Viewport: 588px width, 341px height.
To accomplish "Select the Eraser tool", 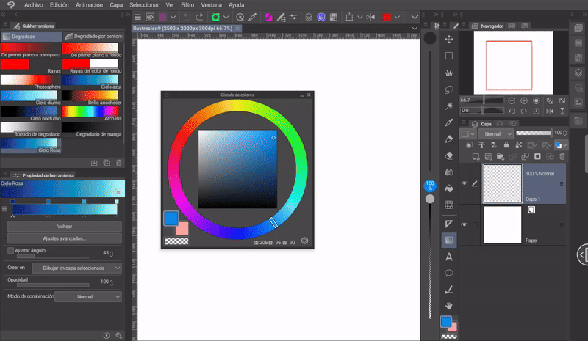I will coord(449,155).
